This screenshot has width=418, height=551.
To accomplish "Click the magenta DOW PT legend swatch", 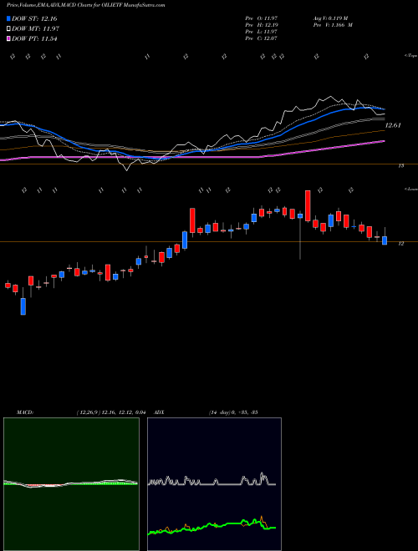I will (8, 38).
